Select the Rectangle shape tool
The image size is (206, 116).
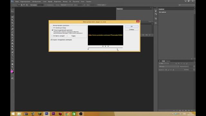coord(12,61)
